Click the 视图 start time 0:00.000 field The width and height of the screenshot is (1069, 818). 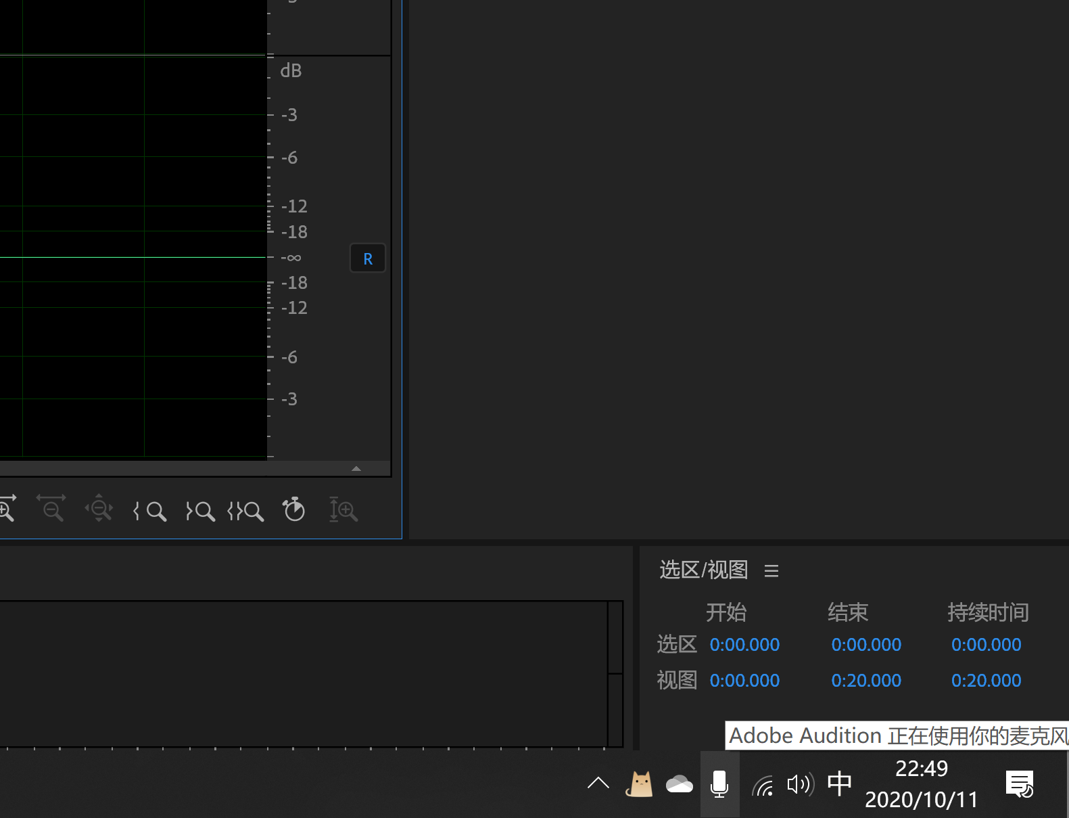[x=744, y=681]
